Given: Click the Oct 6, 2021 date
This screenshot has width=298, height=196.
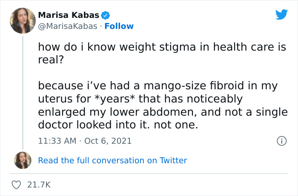Looking at the screenshot, I should [x=108, y=141].
